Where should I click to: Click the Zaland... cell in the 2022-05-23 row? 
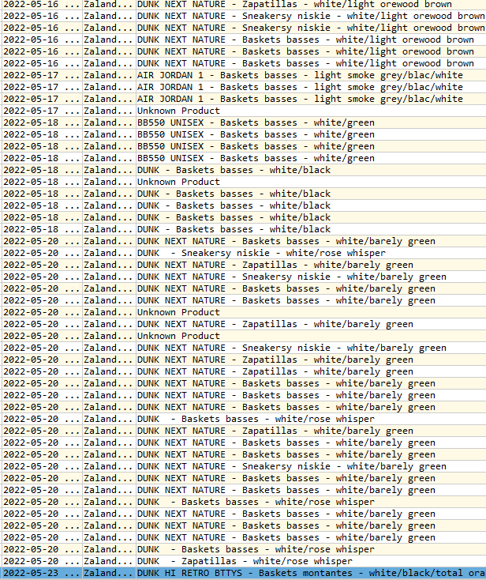pyautogui.click(x=109, y=573)
